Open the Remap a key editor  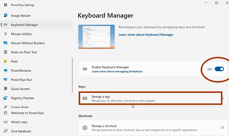click(153, 98)
